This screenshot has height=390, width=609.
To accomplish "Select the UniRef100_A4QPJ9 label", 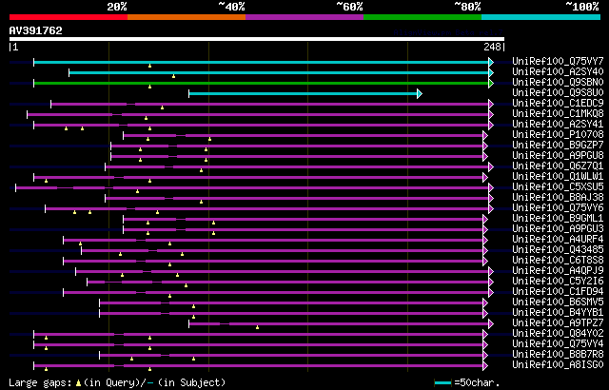I will [558, 271].
